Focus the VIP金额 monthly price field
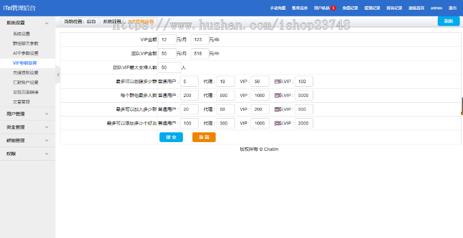This screenshot has height=238, width=463. [167, 39]
